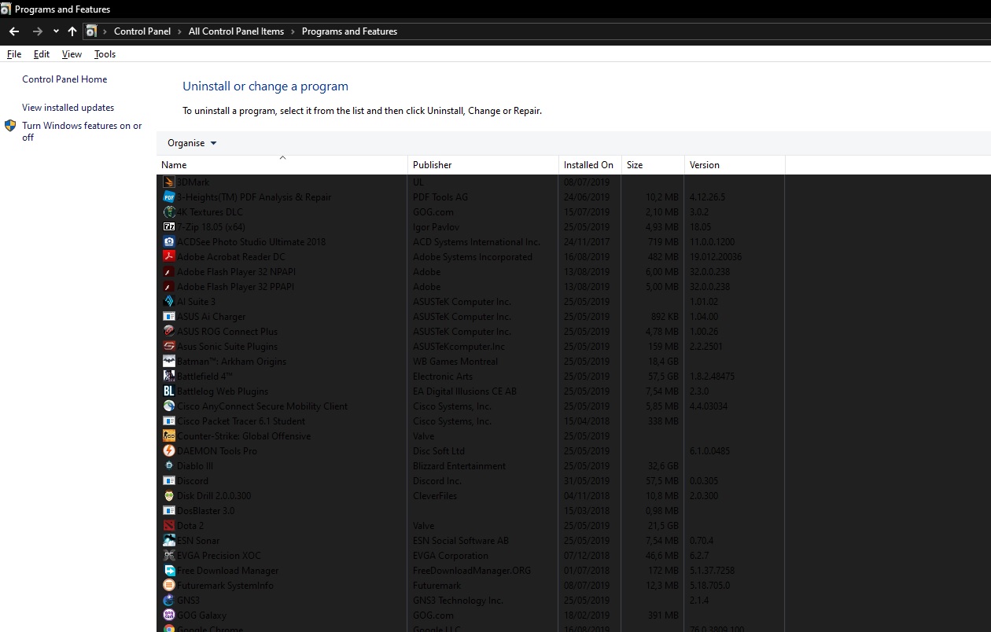Click the Futuremark SystemInfo icon
This screenshot has width=991, height=632.
pos(169,585)
